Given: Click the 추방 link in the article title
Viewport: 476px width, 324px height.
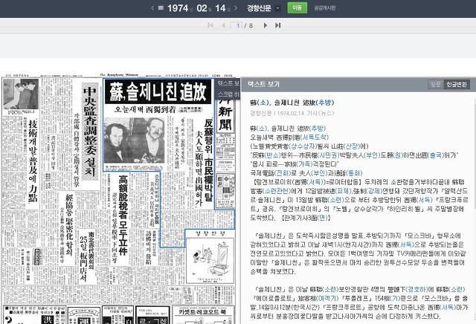Looking at the screenshot, I should [325, 103].
